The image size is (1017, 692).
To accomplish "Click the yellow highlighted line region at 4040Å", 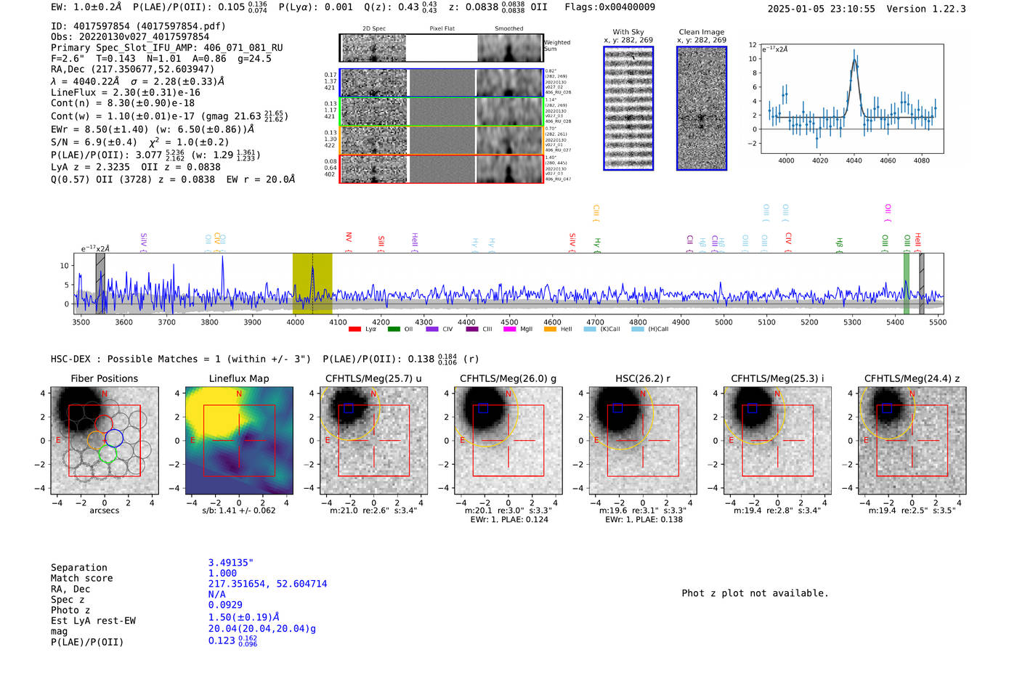I will coord(312,283).
